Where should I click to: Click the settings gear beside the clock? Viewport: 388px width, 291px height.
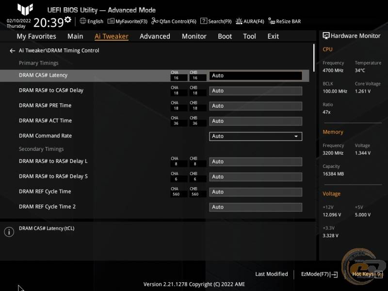coord(68,20)
